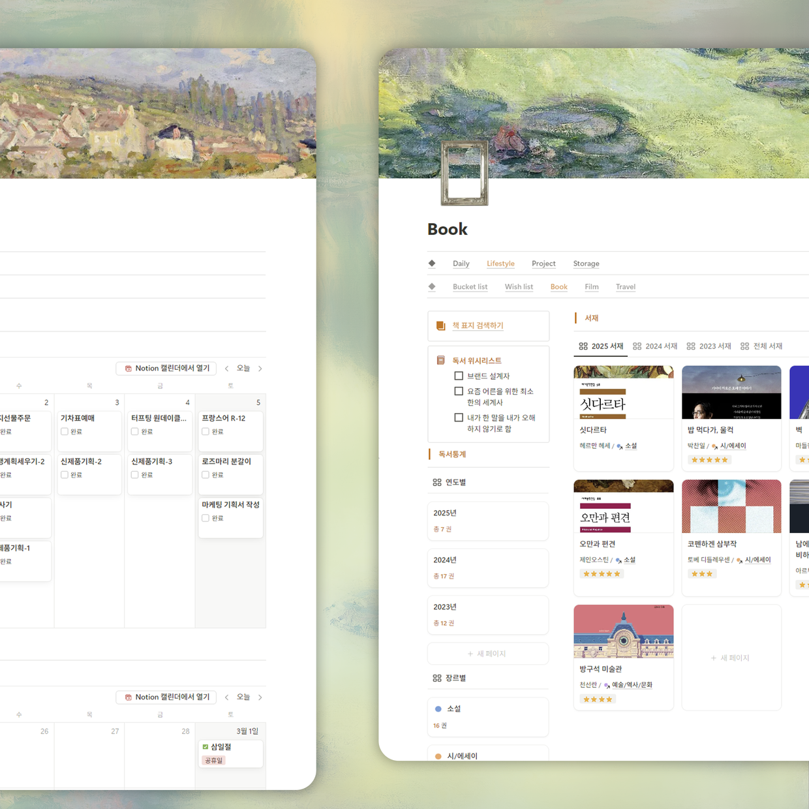The width and height of the screenshot is (809, 809).
Task: Uncheck the 삼일절 holiday checkbox
Action: click(x=206, y=747)
